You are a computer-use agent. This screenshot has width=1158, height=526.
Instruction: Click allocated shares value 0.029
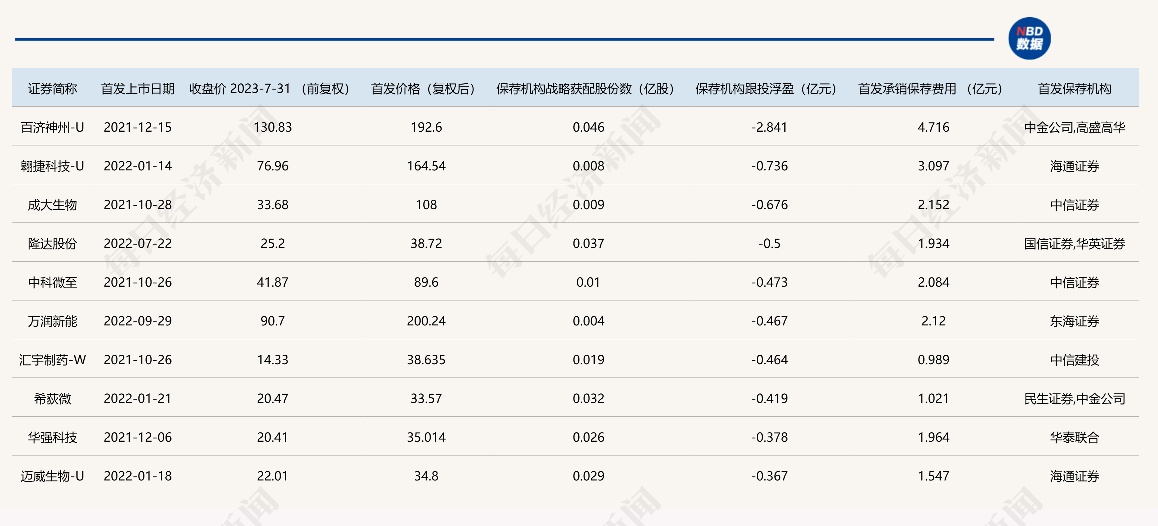pyautogui.click(x=589, y=476)
